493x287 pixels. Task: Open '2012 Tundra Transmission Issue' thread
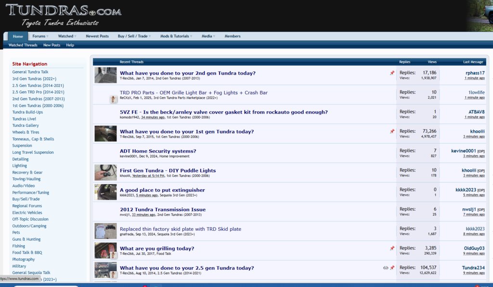tap(163, 210)
